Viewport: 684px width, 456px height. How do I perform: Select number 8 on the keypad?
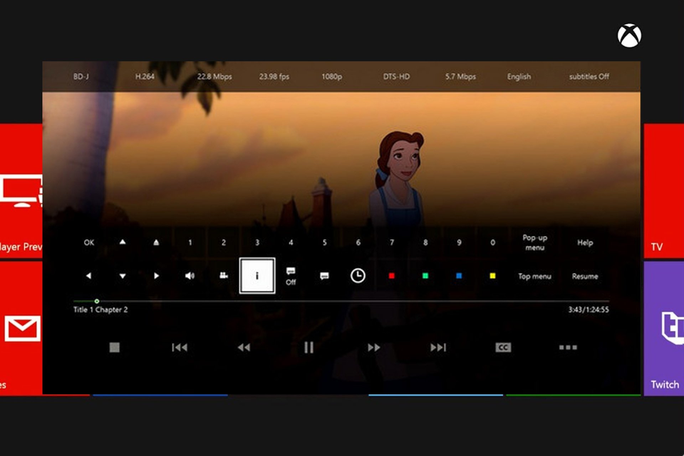425,243
